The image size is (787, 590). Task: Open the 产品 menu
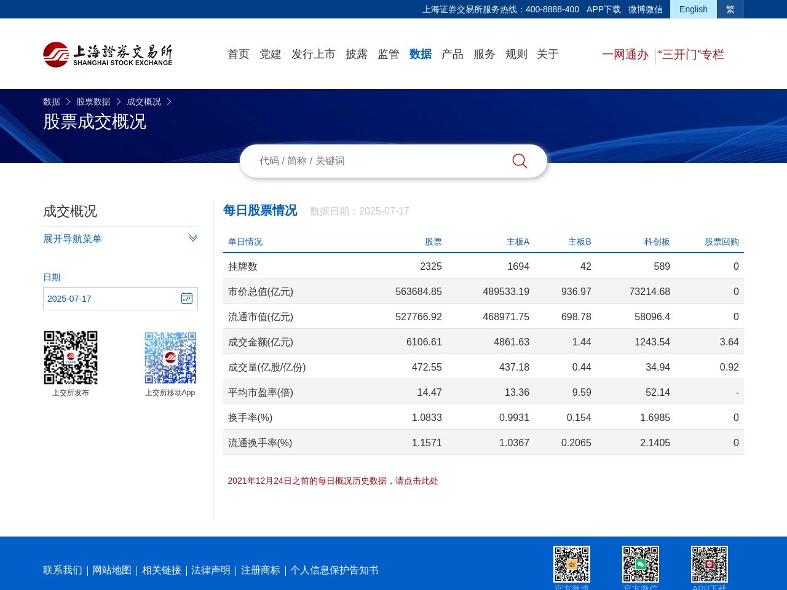pyautogui.click(x=453, y=54)
